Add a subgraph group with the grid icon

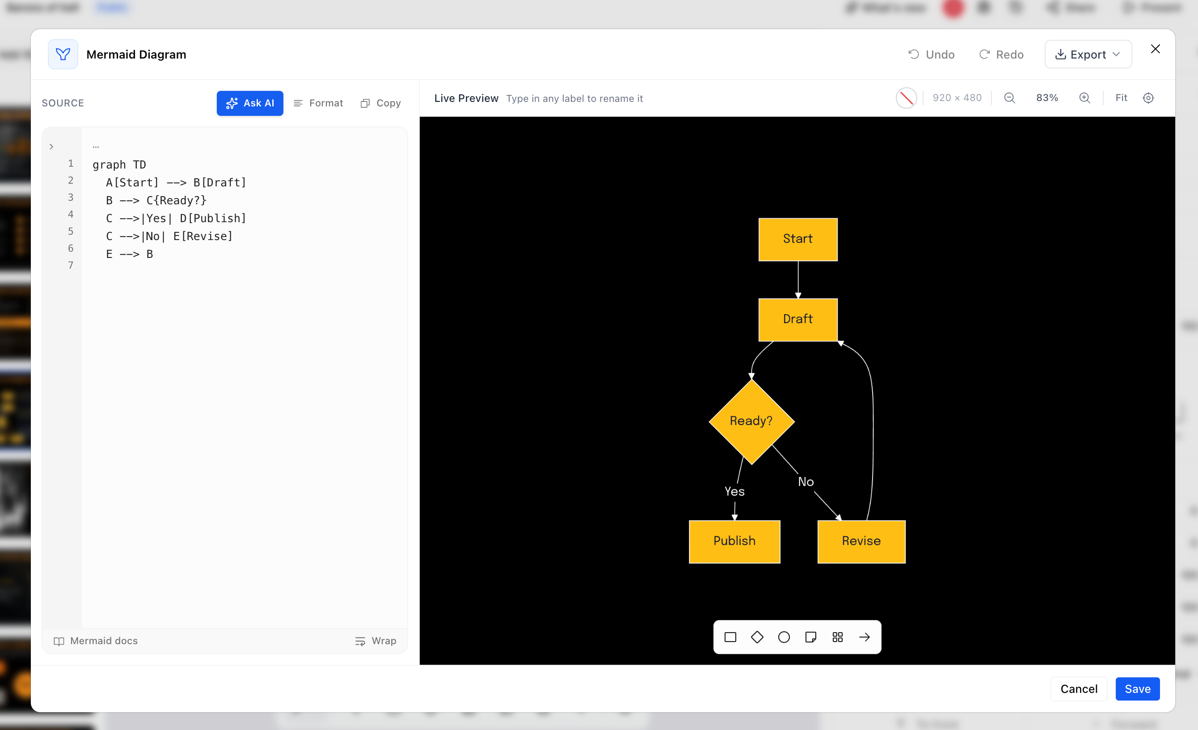click(x=837, y=637)
